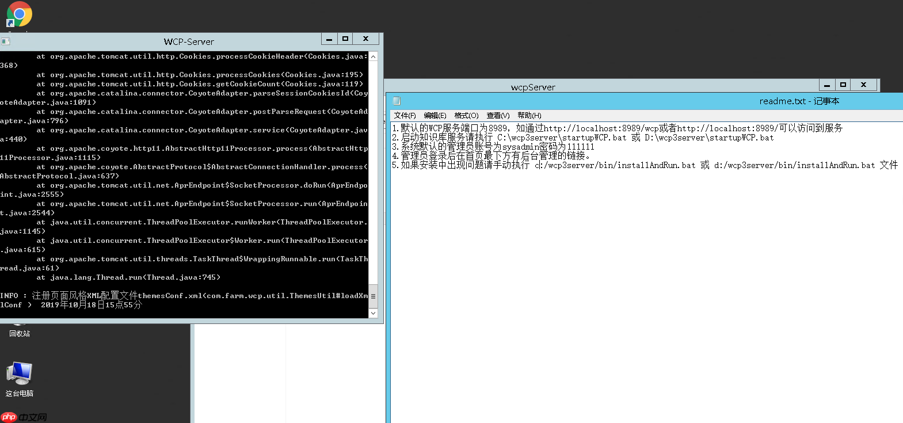Screen dimensions: 903x423
Task: Click the console scrollbar down arrow
Action: [373, 313]
